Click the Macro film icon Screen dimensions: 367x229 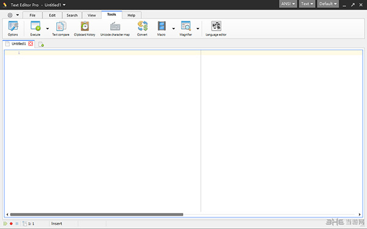click(161, 26)
